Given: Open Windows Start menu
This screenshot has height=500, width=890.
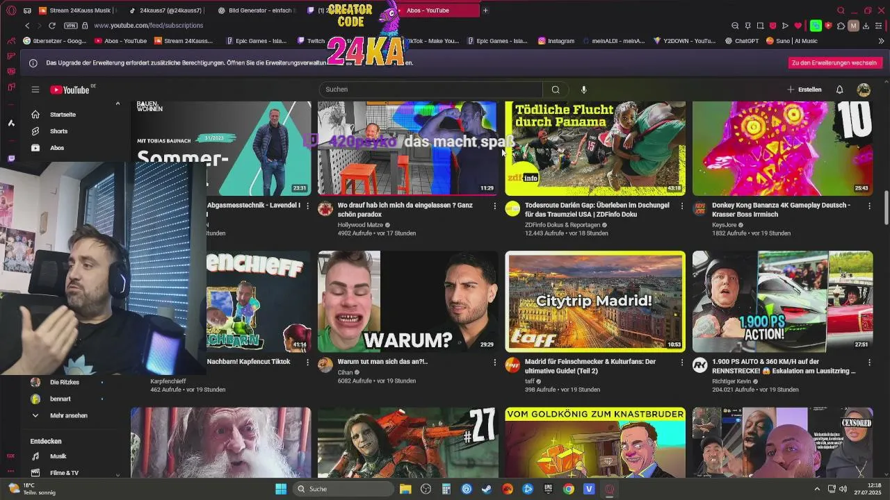Looking at the screenshot, I should (281, 489).
